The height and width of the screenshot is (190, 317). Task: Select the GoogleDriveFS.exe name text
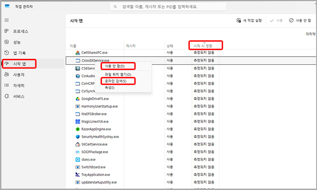point(95,99)
